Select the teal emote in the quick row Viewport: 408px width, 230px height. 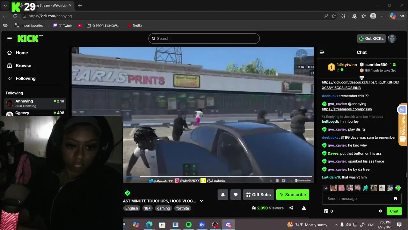click(x=365, y=188)
